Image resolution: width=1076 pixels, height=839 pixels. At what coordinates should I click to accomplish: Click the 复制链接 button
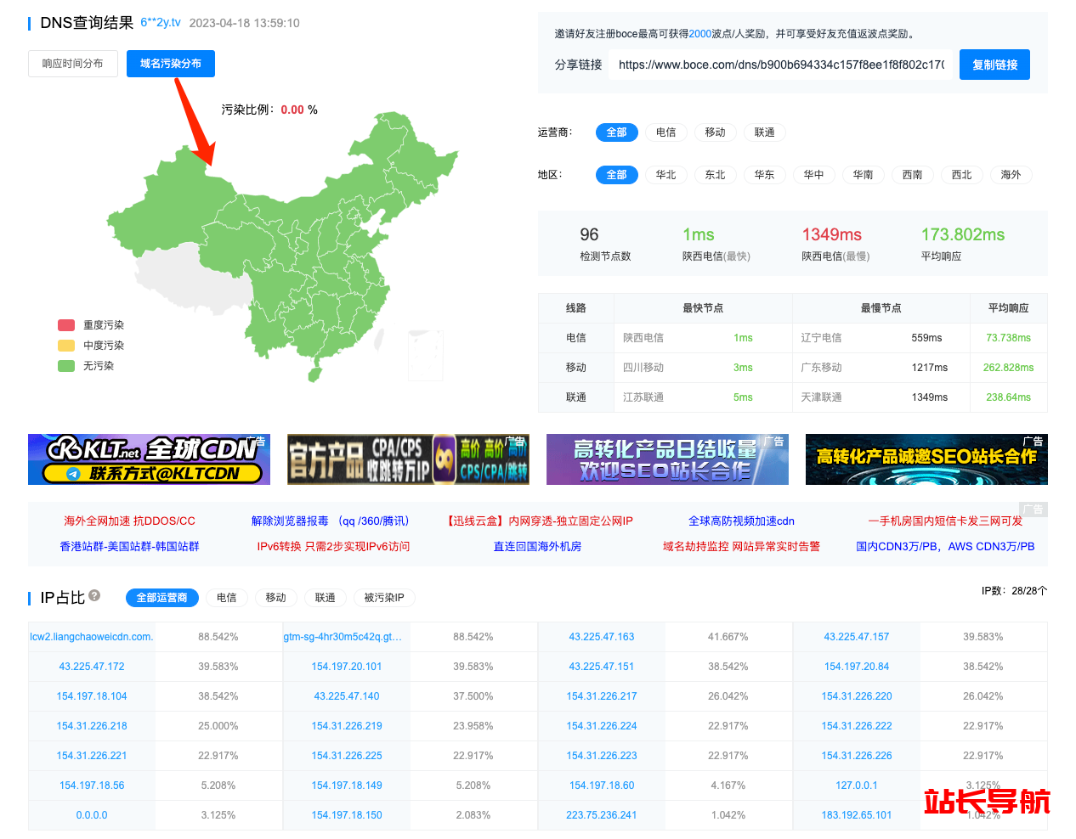tap(994, 65)
